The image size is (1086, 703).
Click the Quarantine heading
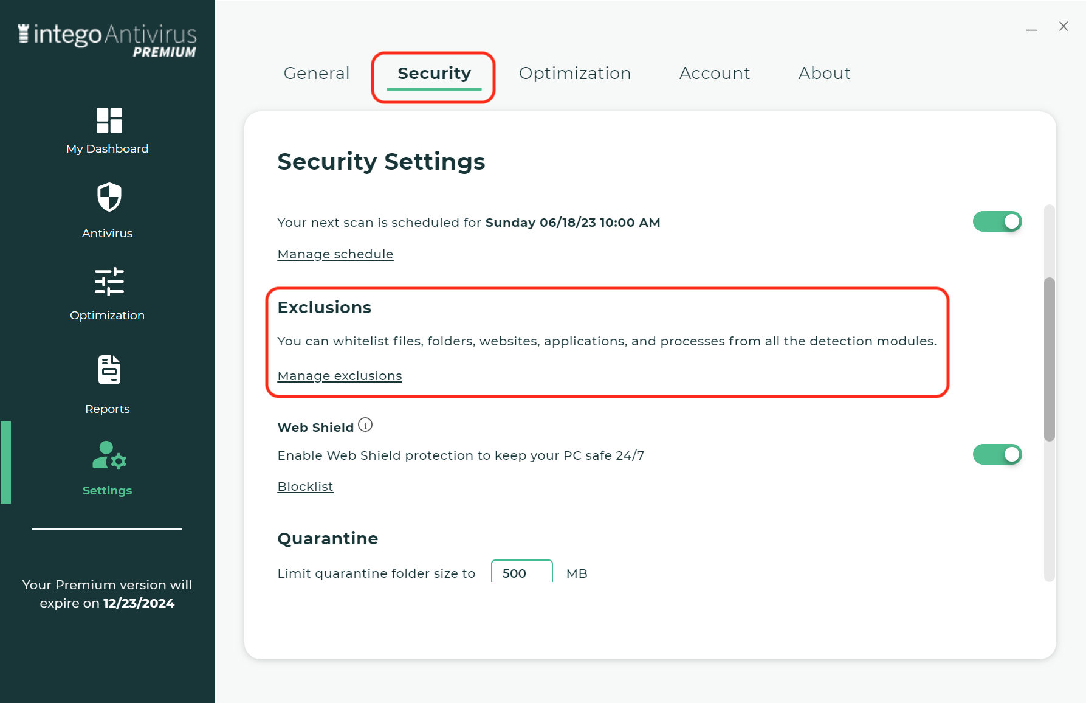click(x=328, y=538)
